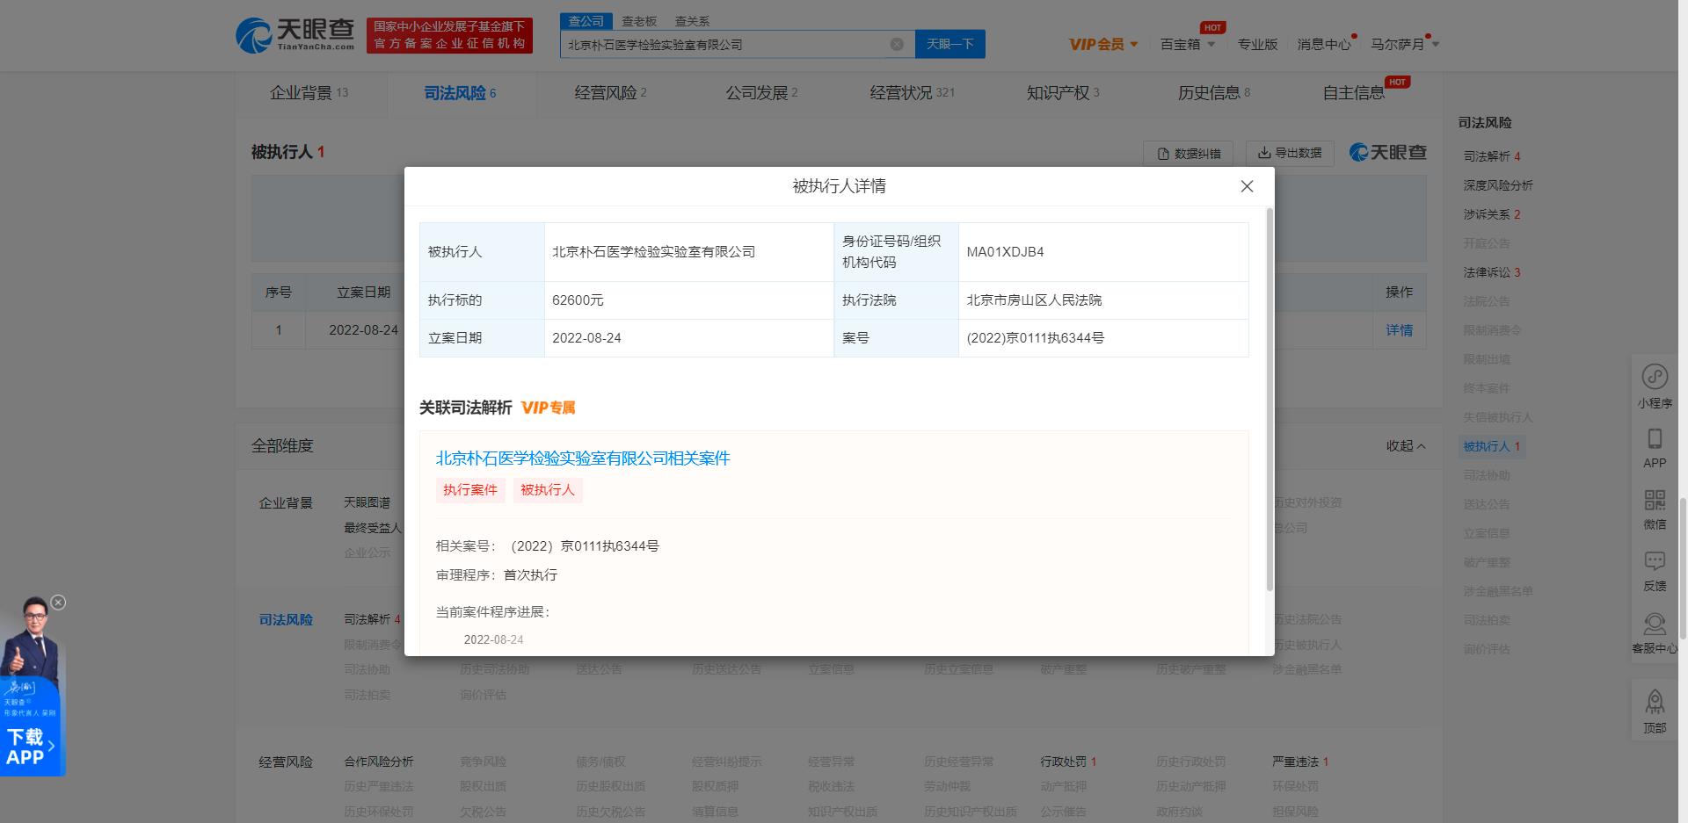1688x823 pixels.
Task: Open the 经营状况 tab
Action: tap(912, 92)
